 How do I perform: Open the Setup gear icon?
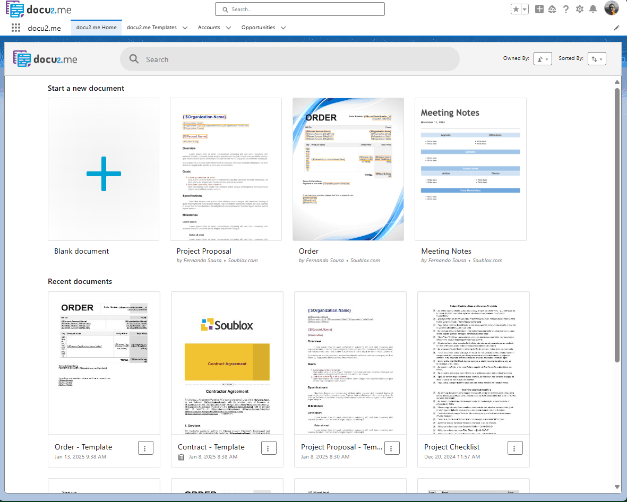(x=579, y=9)
